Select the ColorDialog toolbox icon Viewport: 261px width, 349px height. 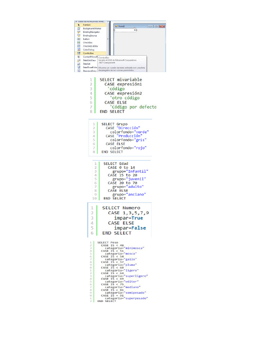(x=79, y=50)
